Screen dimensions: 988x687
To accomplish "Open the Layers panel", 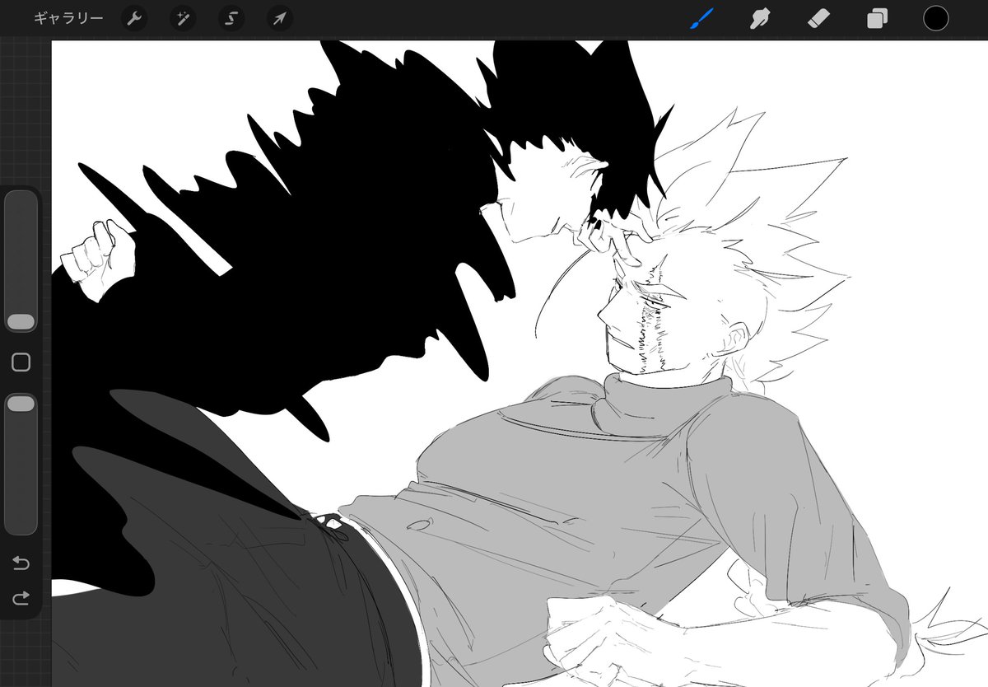I will [x=878, y=18].
